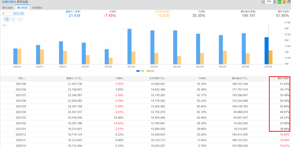The width and height of the screenshot is (291, 148).
Task: Click the summary 21,434 revenue figure
Action: (74, 16)
